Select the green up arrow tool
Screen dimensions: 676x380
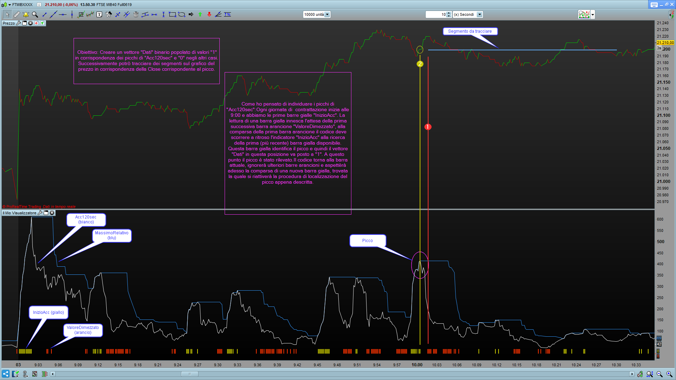coord(200,14)
